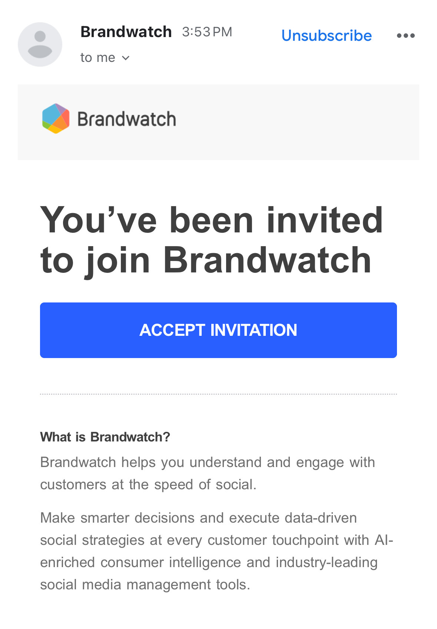Tap the sender's gray avatar icon
The width and height of the screenshot is (437, 629).
40,44
